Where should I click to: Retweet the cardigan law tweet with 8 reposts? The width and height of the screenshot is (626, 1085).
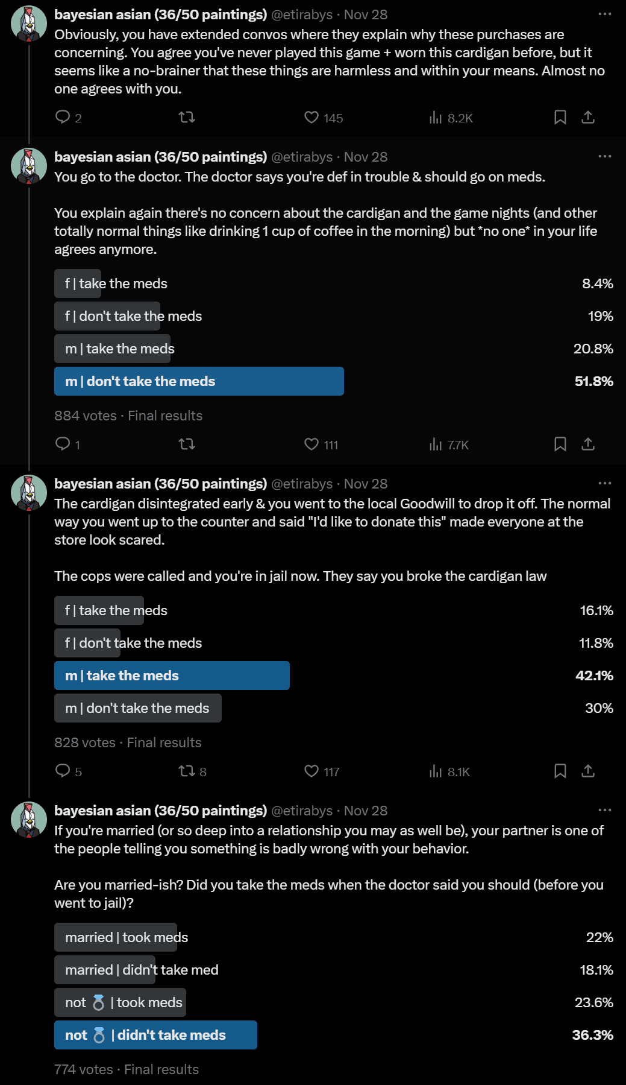(187, 771)
